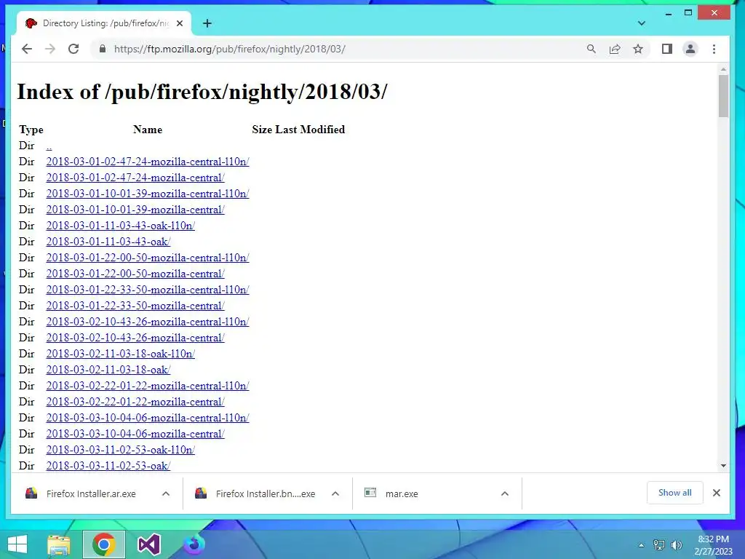Image resolution: width=745 pixels, height=559 pixels.
Task: Click the vertical scrollbar thumb
Action: coord(723,95)
